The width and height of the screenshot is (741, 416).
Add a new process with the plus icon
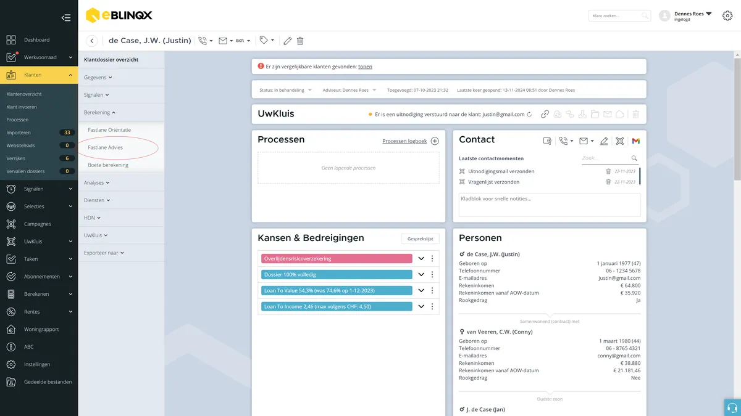pyautogui.click(x=435, y=141)
